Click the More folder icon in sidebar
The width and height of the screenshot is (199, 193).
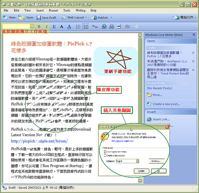(149, 95)
